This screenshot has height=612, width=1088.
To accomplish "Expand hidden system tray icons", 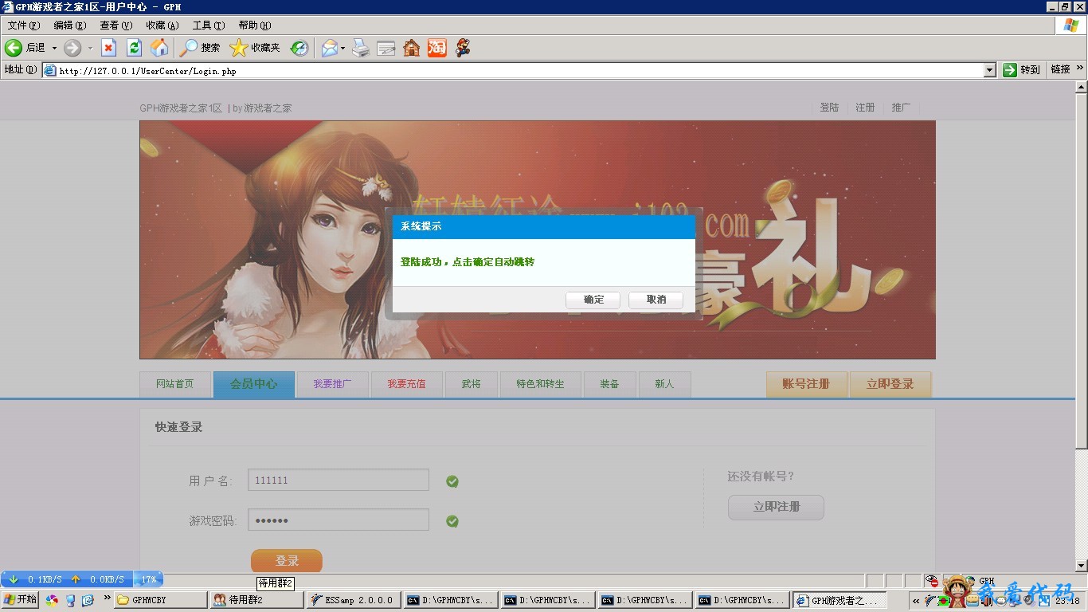I will [917, 600].
